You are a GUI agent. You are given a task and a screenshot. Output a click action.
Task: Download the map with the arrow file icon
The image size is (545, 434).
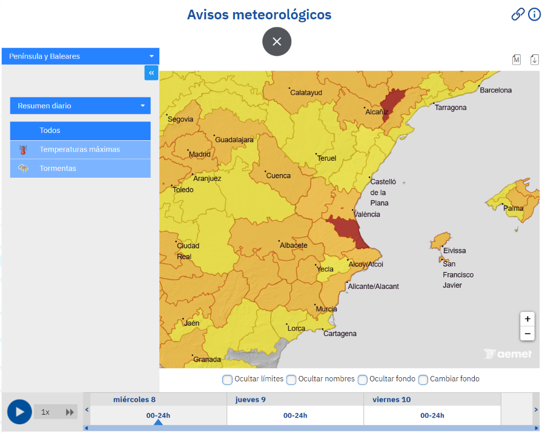click(x=535, y=60)
